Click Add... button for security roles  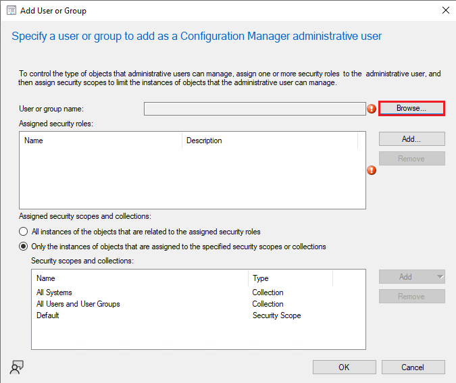(x=411, y=139)
